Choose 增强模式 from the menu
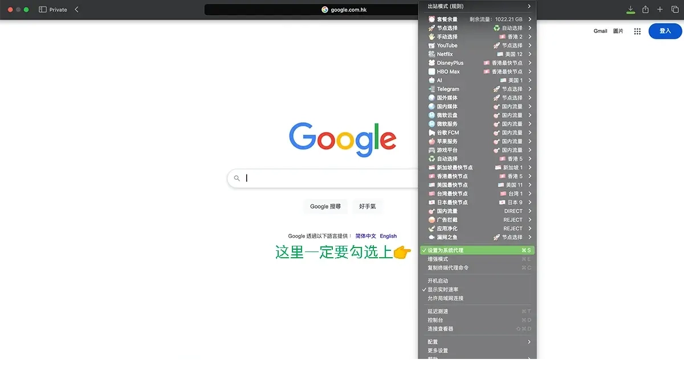684x384 pixels. [x=438, y=259]
